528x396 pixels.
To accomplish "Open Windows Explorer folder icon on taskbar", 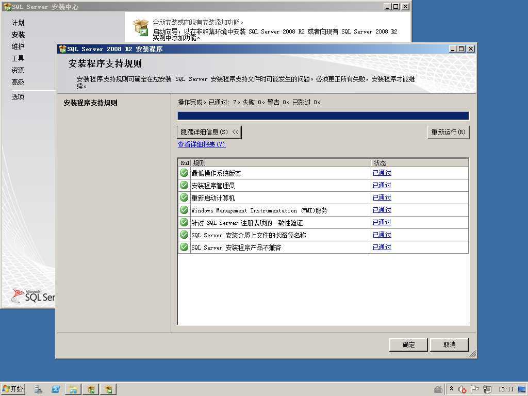I will (73, 390).
